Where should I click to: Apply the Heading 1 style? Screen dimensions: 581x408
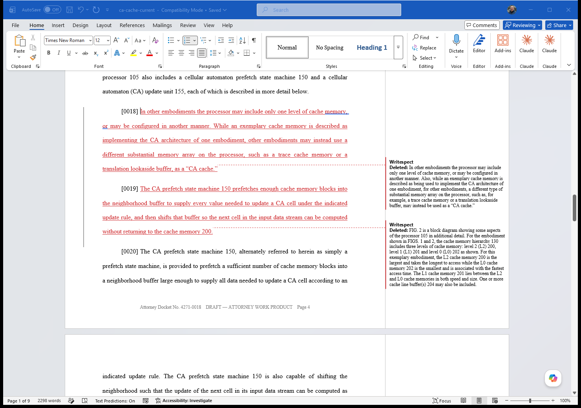pyautogui.click(x=372, y=47)
